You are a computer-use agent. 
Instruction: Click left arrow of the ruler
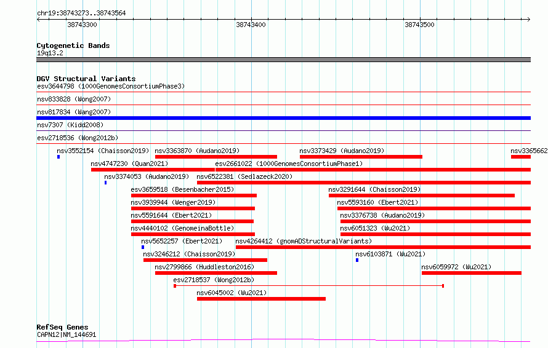tap(38, 20)
